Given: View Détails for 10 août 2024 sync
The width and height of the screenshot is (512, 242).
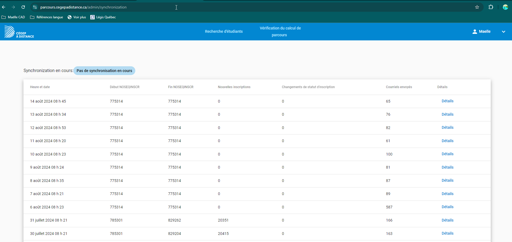Looking at the screenshot, I should (x=447, y=154).
